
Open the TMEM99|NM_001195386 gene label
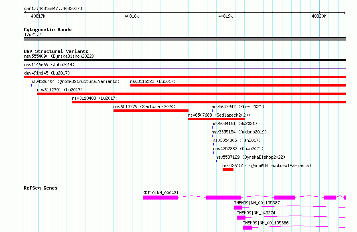point(266,223)
